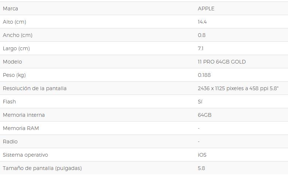The width and height of the screenshot is (288, 177).
Task: Select the 64GB internal memory value
Action: [205, 115]
